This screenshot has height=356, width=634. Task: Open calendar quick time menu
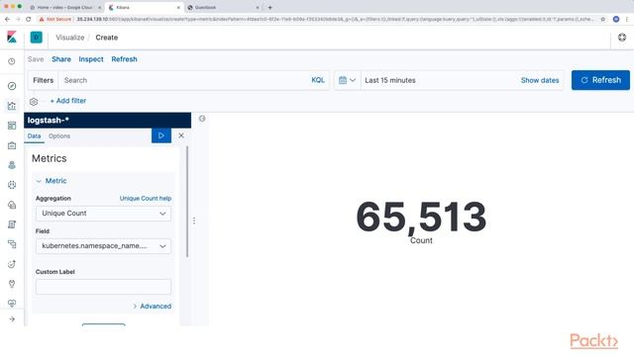pos(347,80)
